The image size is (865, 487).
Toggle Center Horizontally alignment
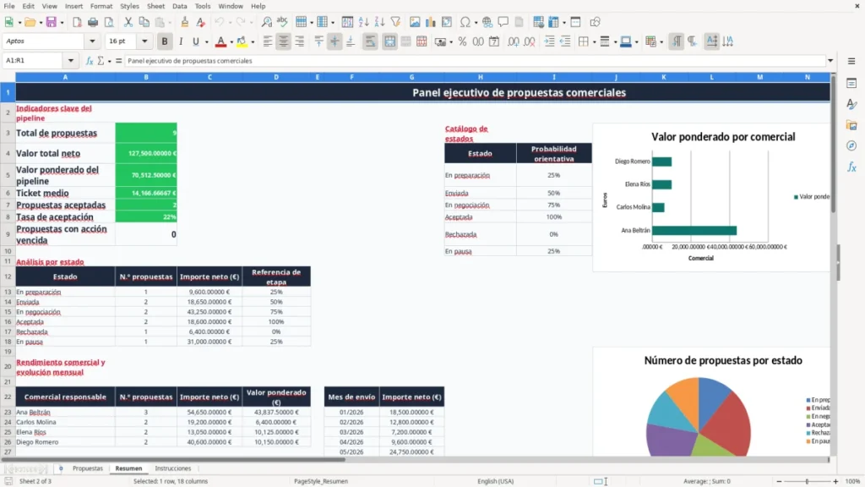(284, 41)
